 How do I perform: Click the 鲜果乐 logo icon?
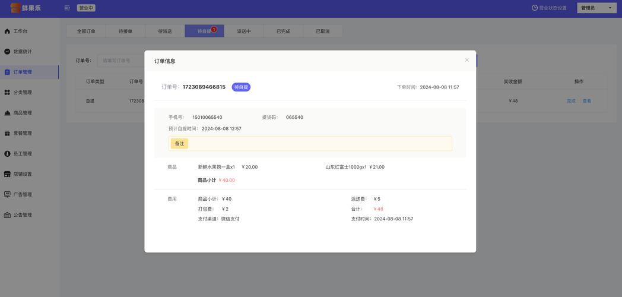click(15, 8)
